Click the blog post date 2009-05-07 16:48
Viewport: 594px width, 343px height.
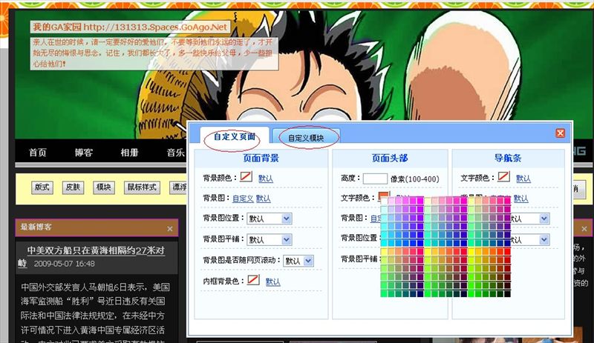pos(65,264)
